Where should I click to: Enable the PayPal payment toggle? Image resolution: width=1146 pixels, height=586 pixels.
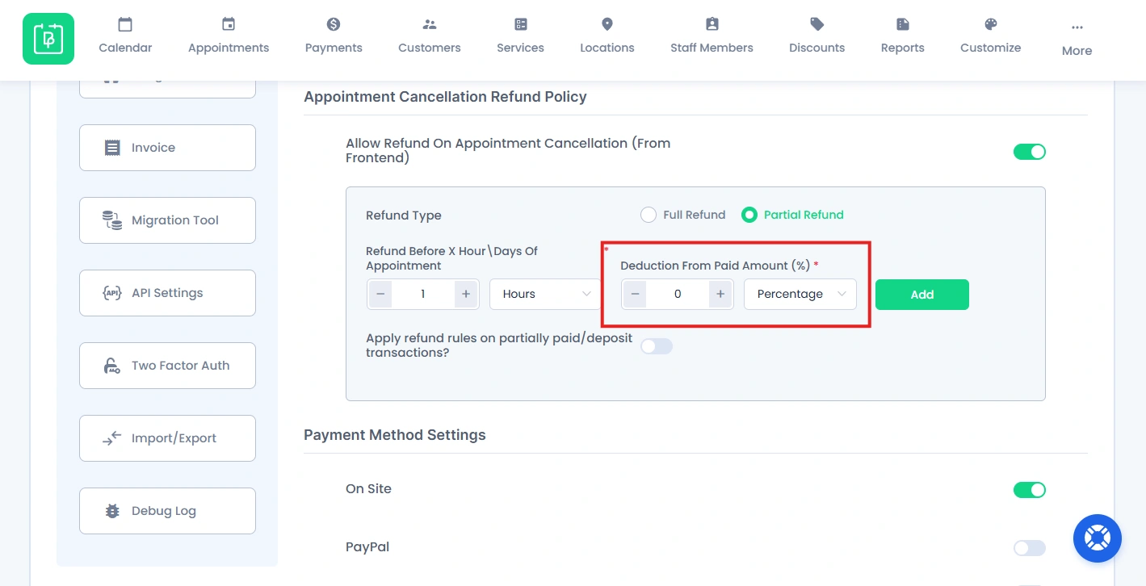point(1030,548)
